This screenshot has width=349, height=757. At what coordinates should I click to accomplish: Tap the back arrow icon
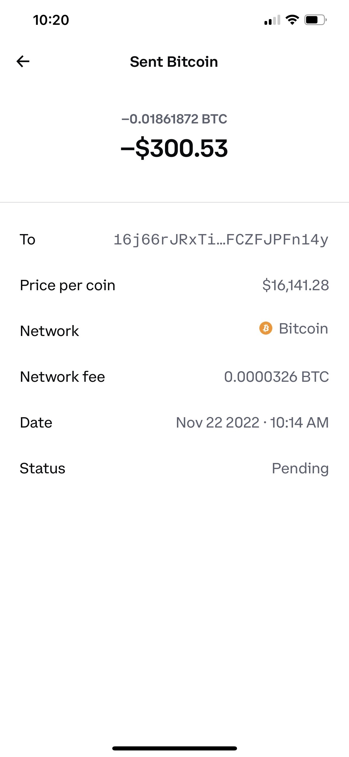(23, 61)
